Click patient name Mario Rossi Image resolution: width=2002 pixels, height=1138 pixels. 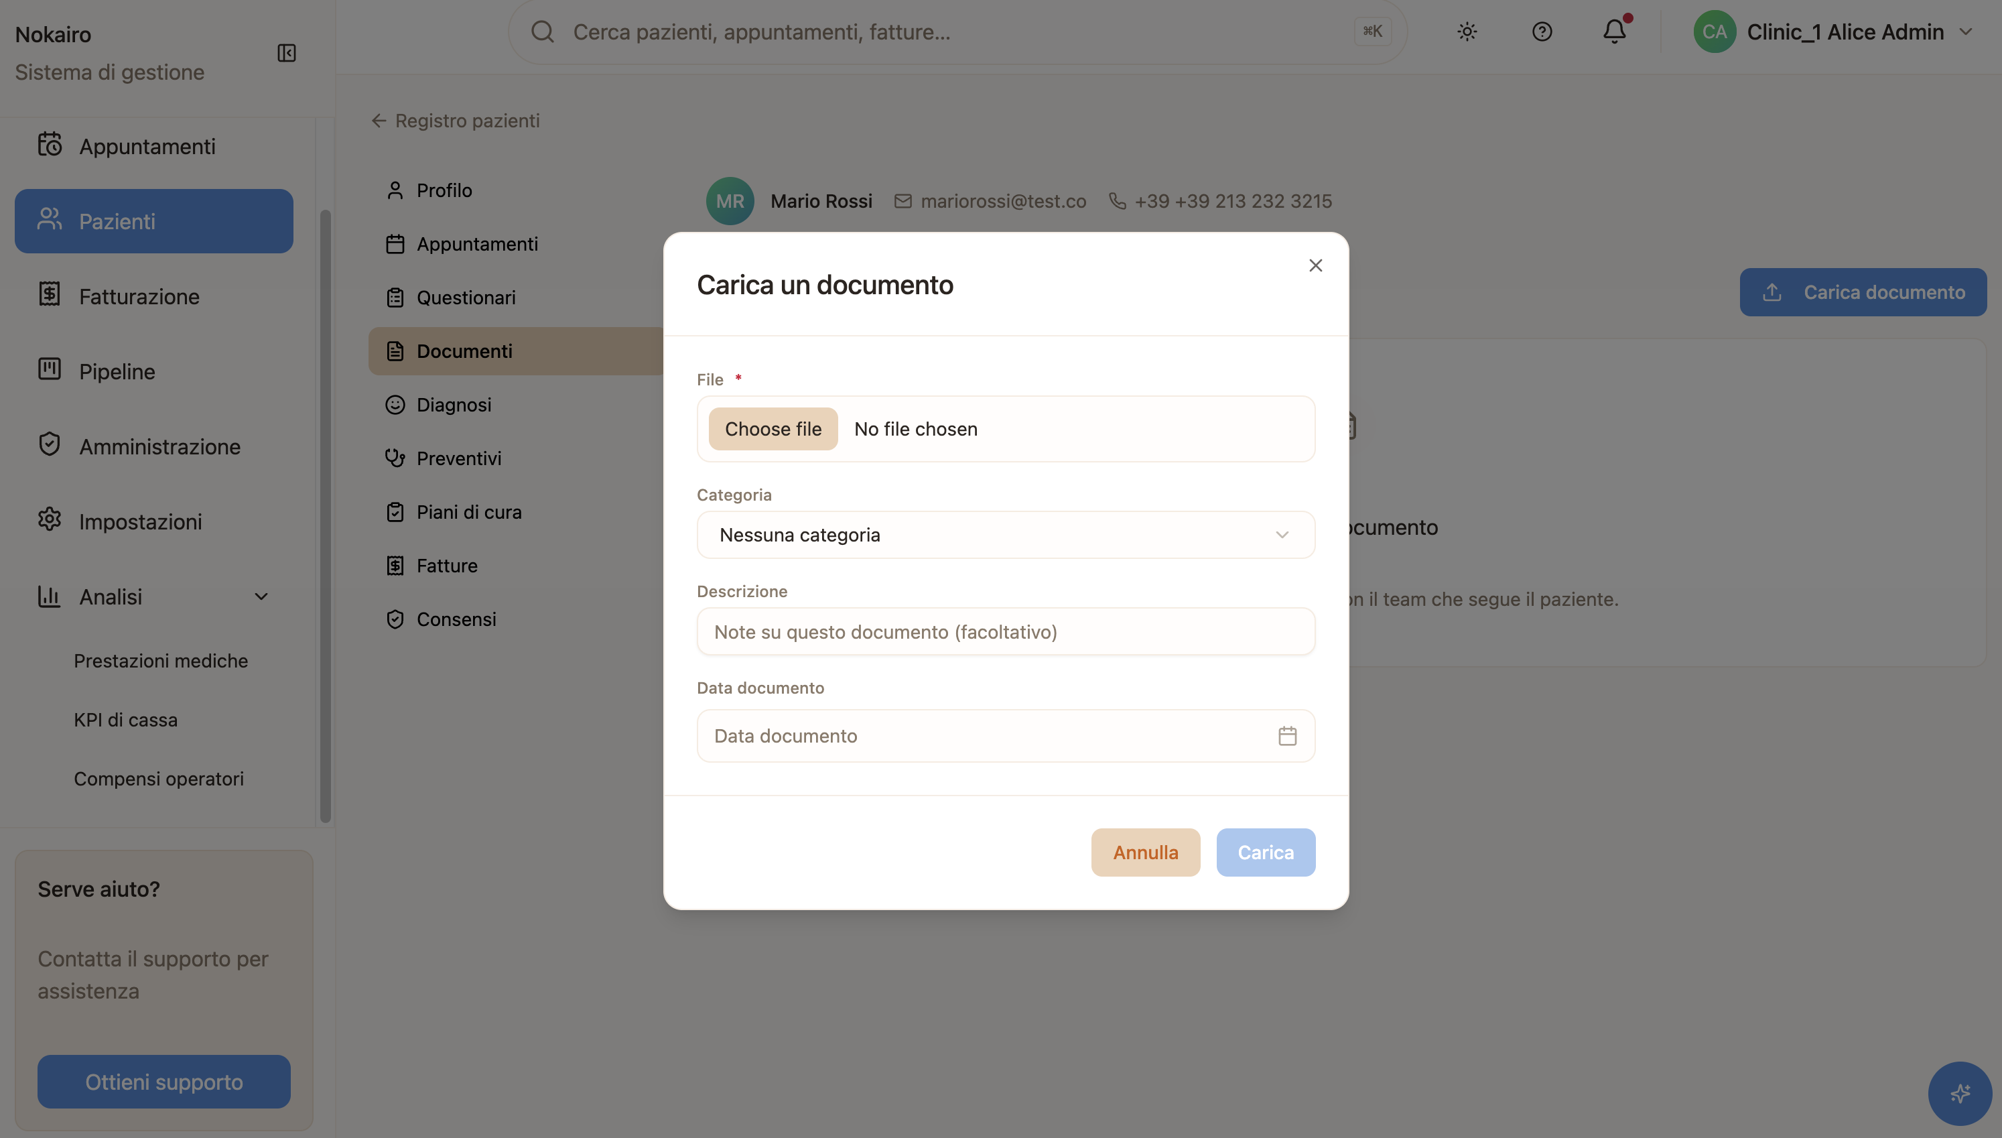pos(821,201)
